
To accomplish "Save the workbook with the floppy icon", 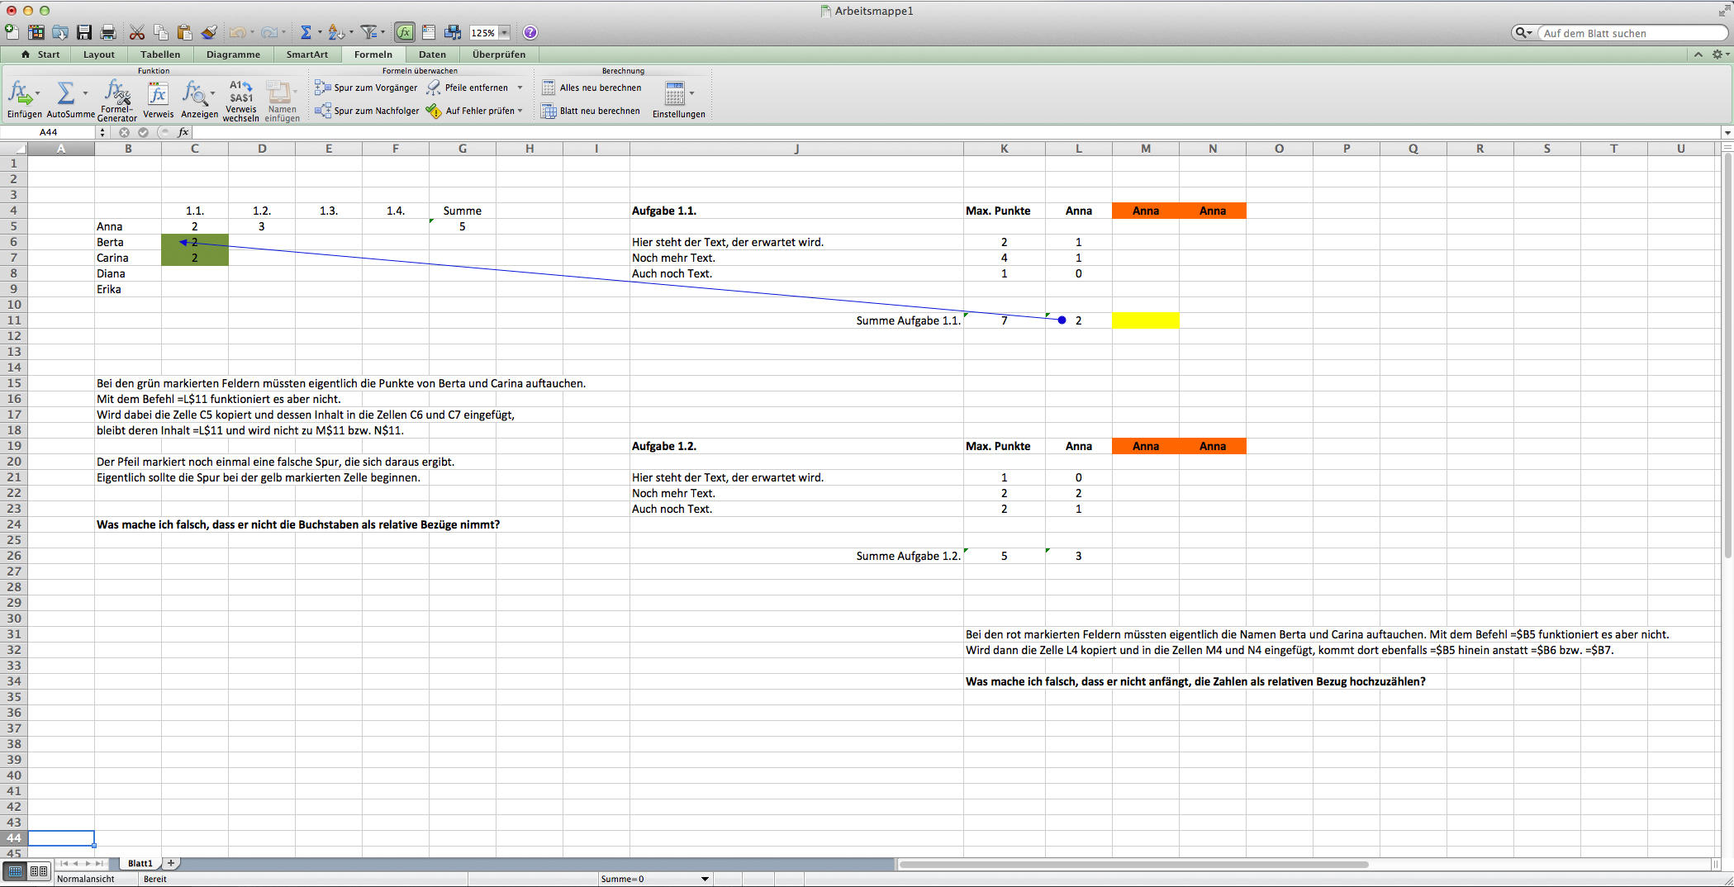I will tap(84, 33).
